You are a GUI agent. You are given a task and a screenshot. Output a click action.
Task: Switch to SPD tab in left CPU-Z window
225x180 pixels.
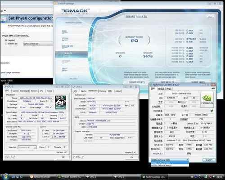[41, 91]
